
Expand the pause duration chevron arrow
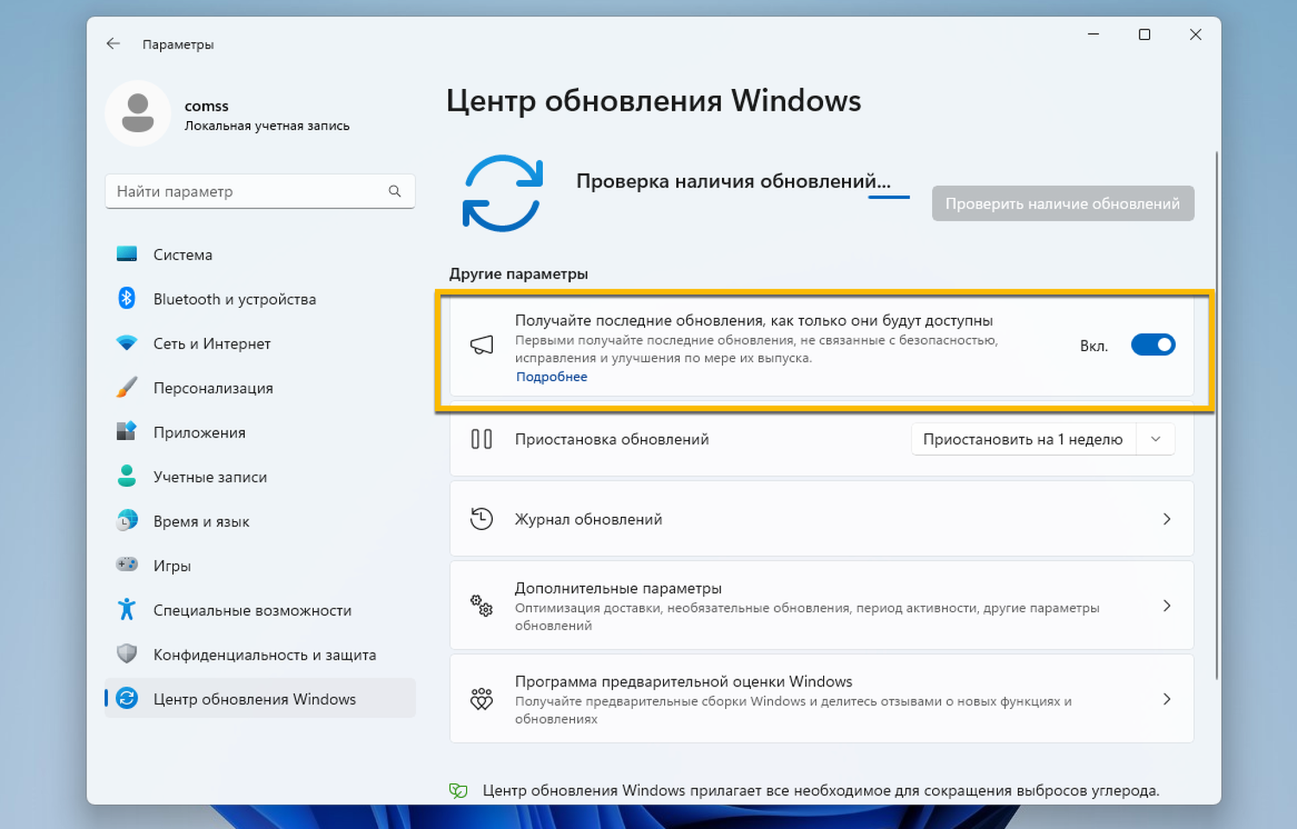[x=1156, y=439]
